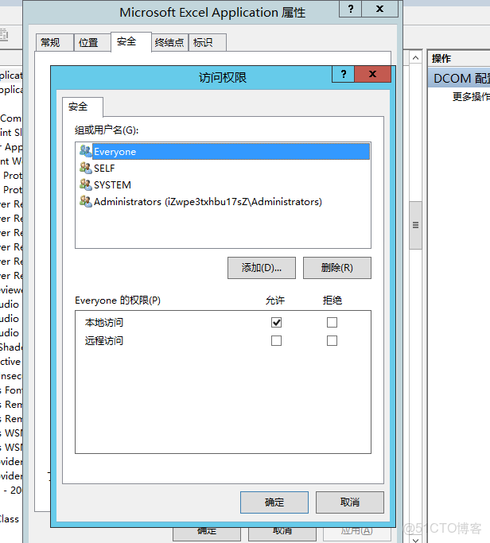Screen dimensions: 490x543
Task: Switch to 常规 tab in properties window
Action: [55, 43]
